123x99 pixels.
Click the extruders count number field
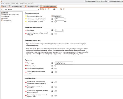(59, 30)
